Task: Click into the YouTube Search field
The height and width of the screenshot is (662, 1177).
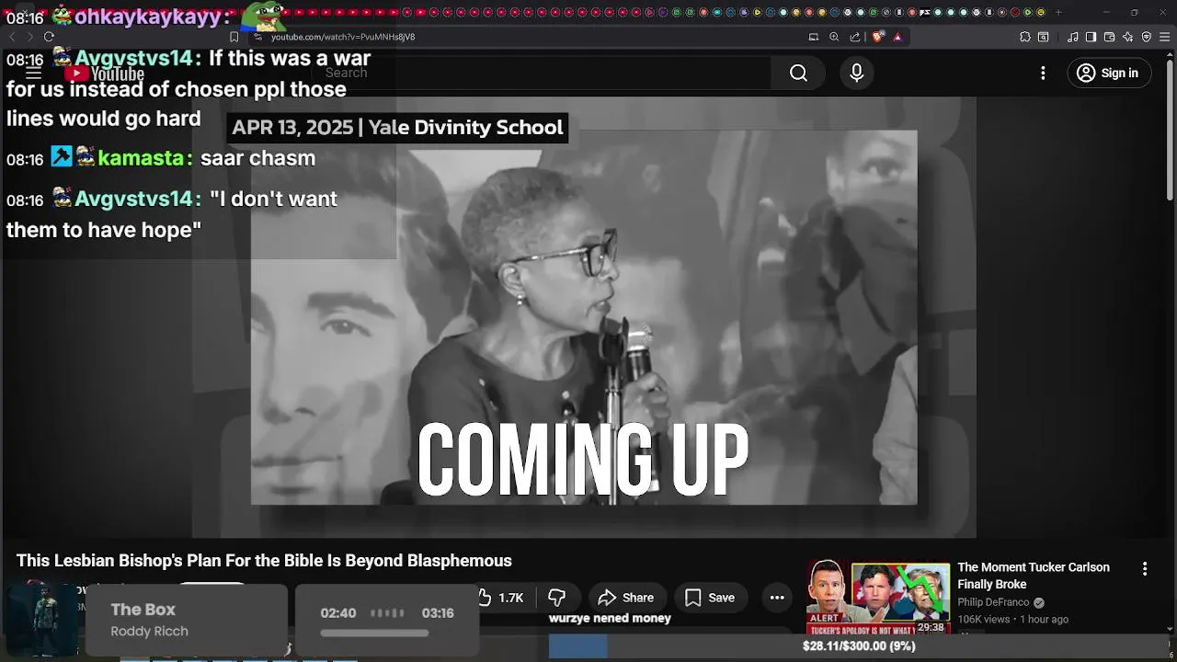Action: [x=543, y=73]
